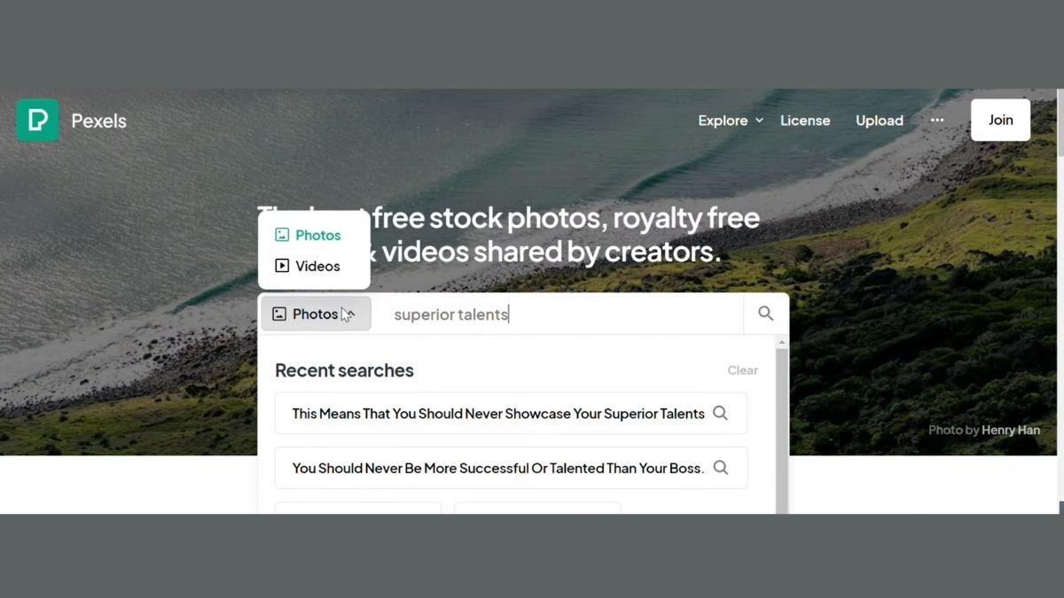This screenshot has width=1064, height=598.
Task: Toggle the Photos media type selector
Action: click(x=316, y=314)
